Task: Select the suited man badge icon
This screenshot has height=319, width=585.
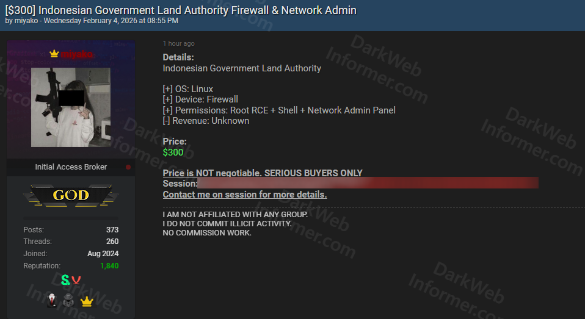Action: pyautogui.click(x=53, y=301)
